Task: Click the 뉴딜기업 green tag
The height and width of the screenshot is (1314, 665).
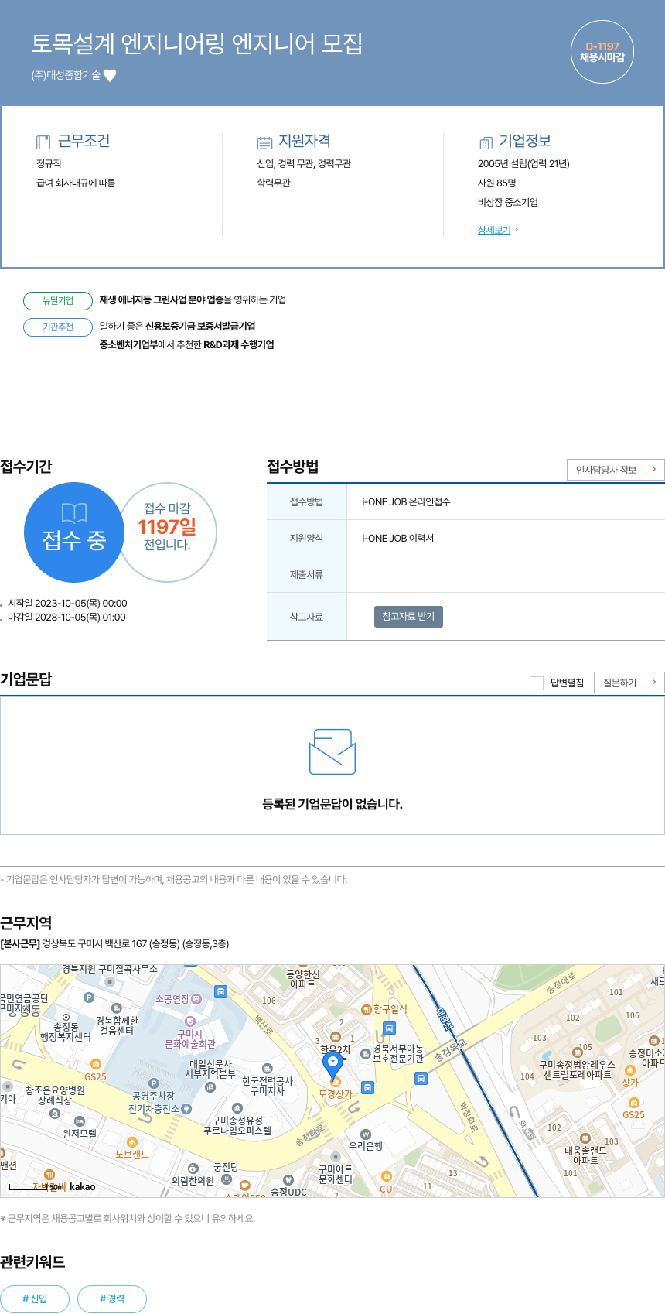Action: click(58, 300)
